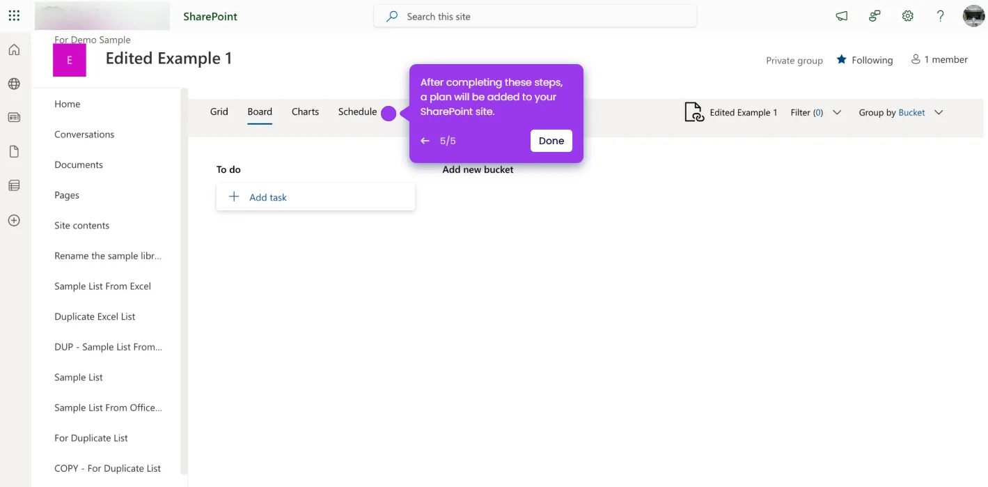Image resolution: width=988 pixels, height=487 pixels.
Task: Open the Settings gear icon
Action: [908, 16]
